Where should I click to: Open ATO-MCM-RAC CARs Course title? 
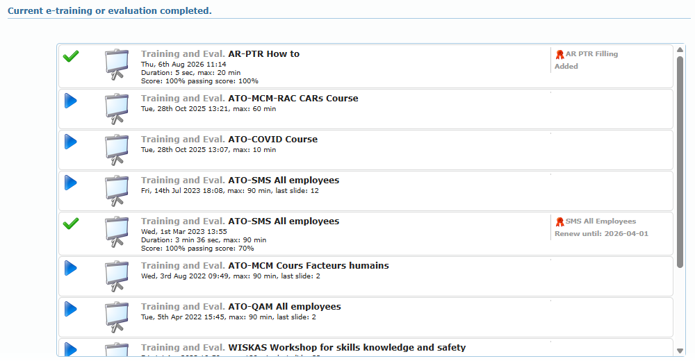pyautogui.click(x=293, y=99)
